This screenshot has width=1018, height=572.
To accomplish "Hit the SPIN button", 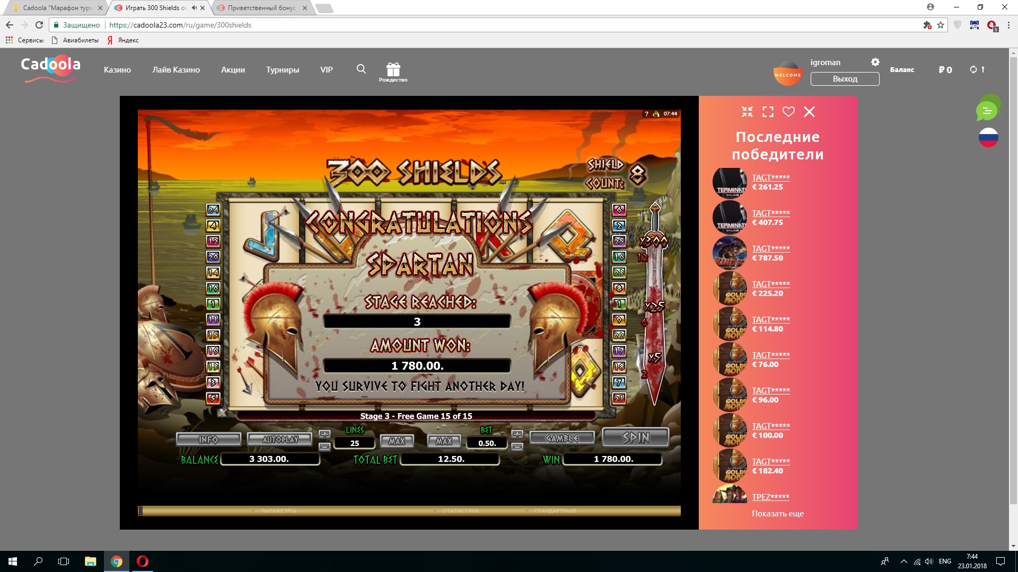I will 636,437.
